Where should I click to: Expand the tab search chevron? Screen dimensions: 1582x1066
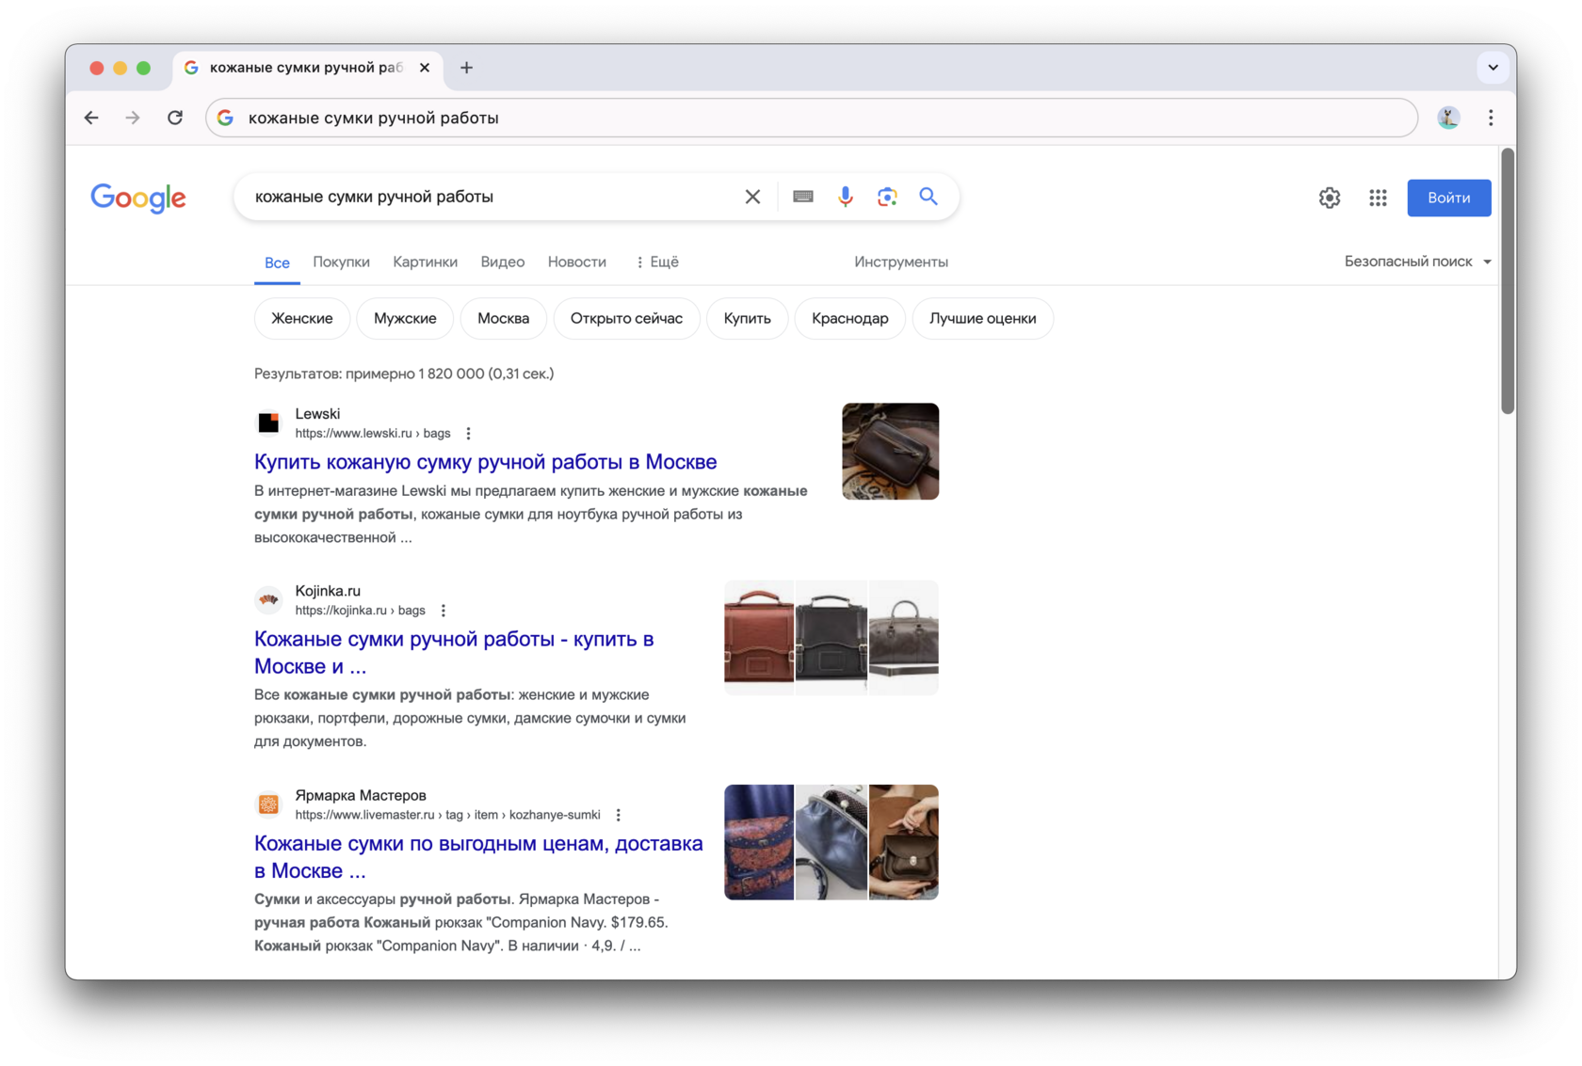1493,68
